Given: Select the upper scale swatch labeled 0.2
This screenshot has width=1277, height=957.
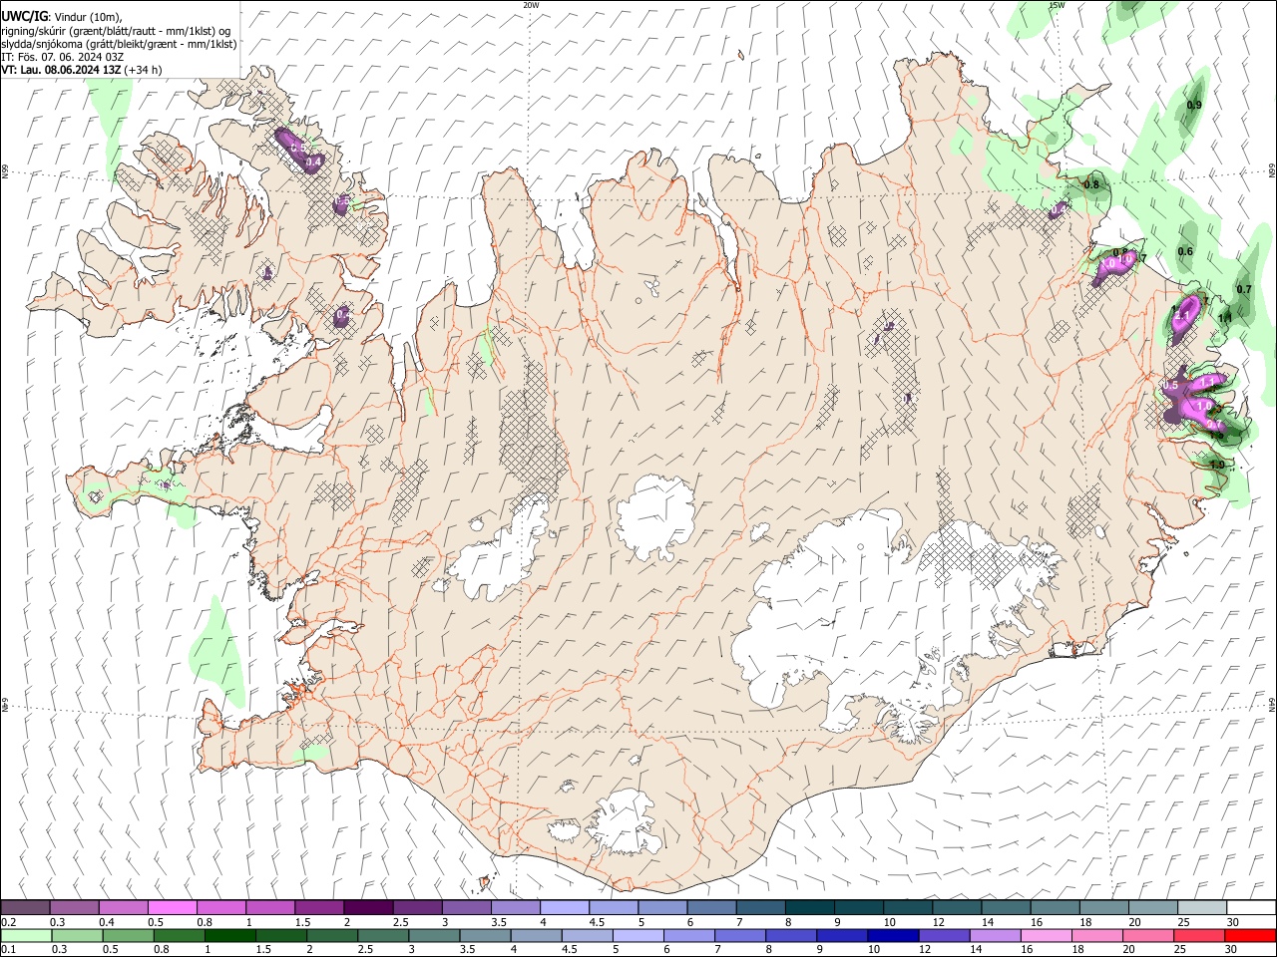Looking at the screenshot, I should [25, 907].
